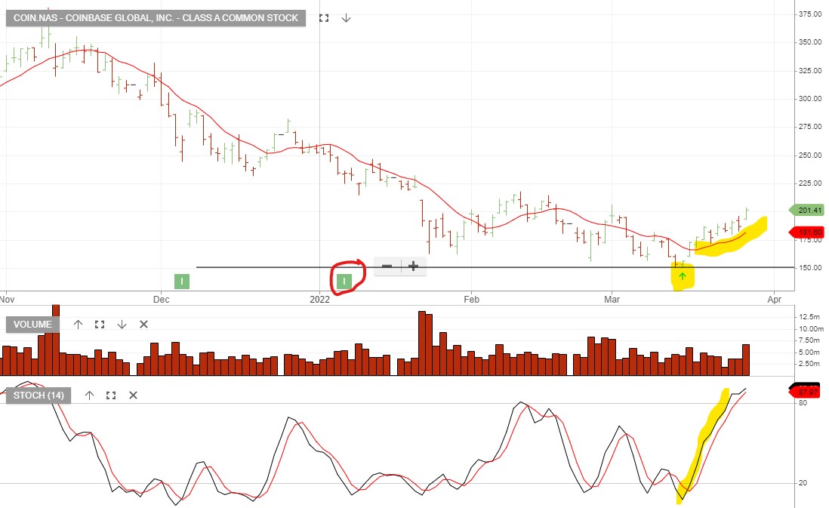Click the green event marker after Dec
The height and width of the screenshot is (508, 829).
(x=182, y=282)
